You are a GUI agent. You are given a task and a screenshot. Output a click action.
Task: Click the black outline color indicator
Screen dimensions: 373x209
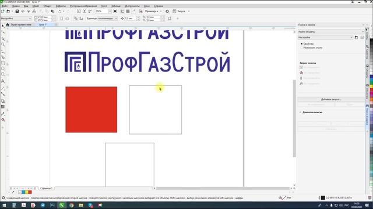323,197
